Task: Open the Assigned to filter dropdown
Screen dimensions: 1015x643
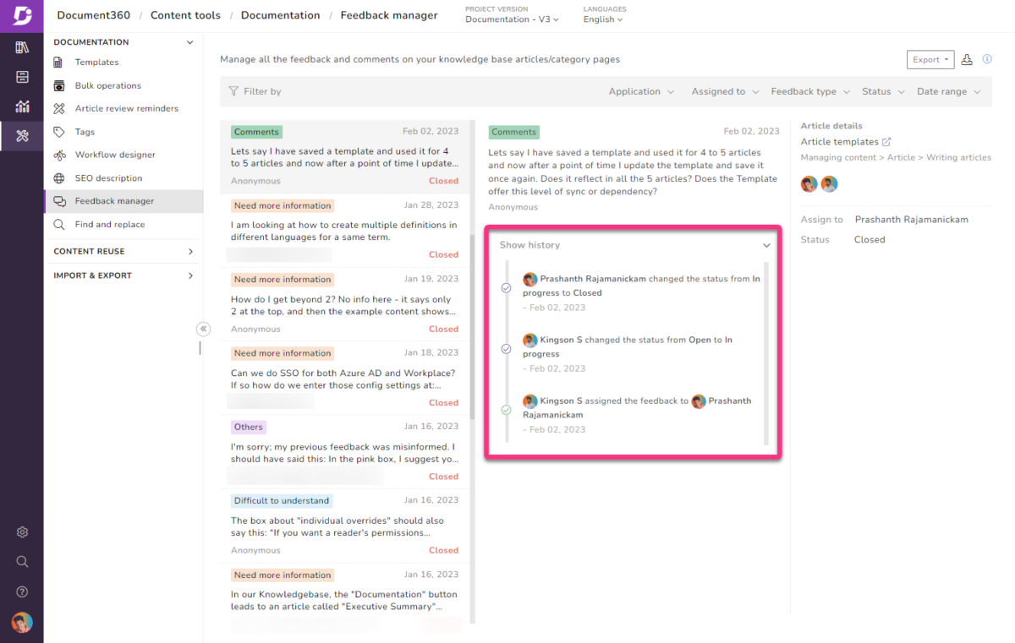Action: 724,91
